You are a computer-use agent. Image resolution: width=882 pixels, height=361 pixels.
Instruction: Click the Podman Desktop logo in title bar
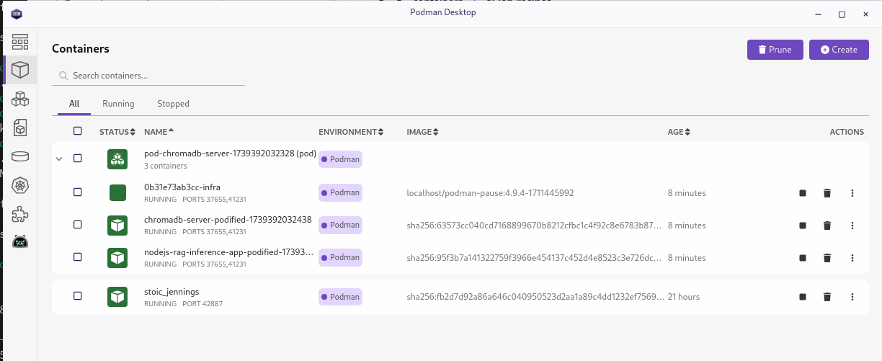[17, 14]
